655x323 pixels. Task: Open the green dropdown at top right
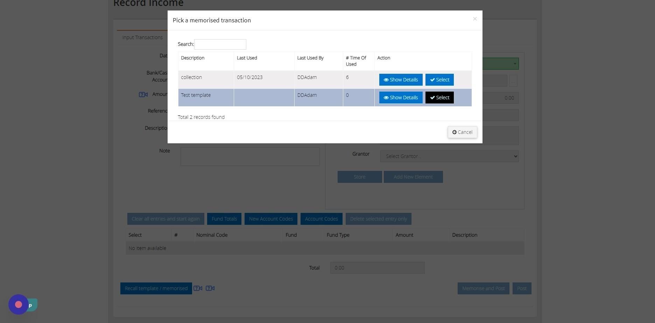[500, 64]
